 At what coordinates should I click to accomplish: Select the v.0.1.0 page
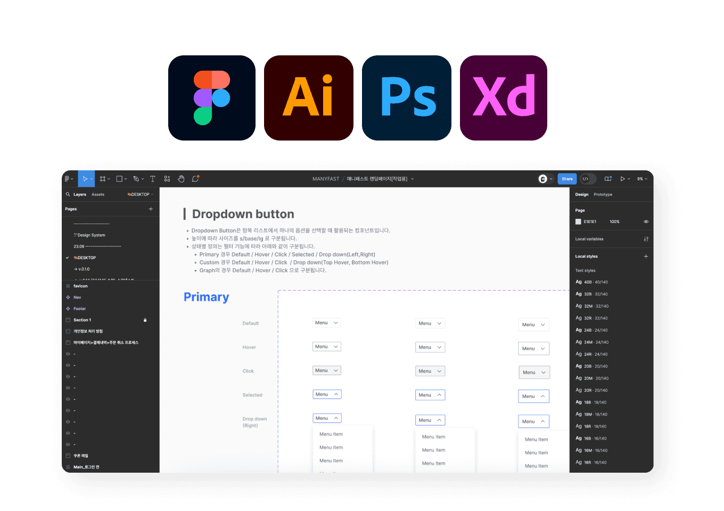pyautogui.click(x=82, y=269)
